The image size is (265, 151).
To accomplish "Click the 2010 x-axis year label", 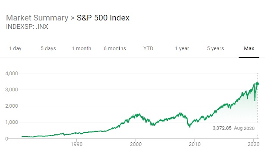I will point(195,144).
